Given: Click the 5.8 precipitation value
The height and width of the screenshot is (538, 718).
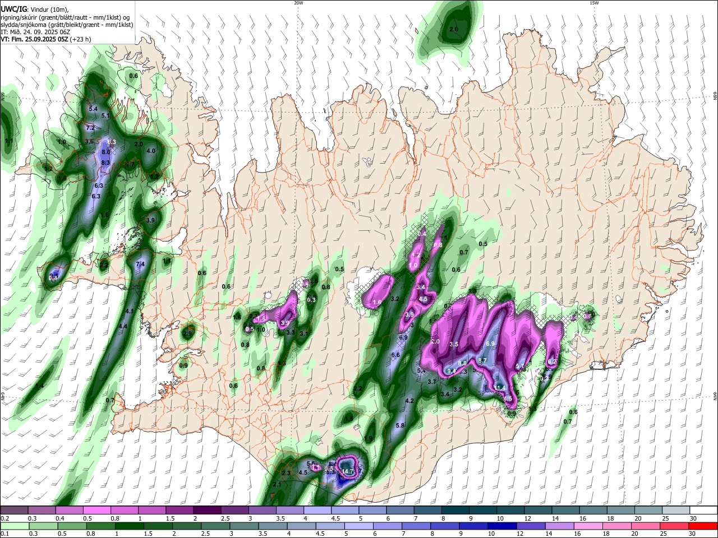Looking at the screenshot, I should tap(400, 426).
